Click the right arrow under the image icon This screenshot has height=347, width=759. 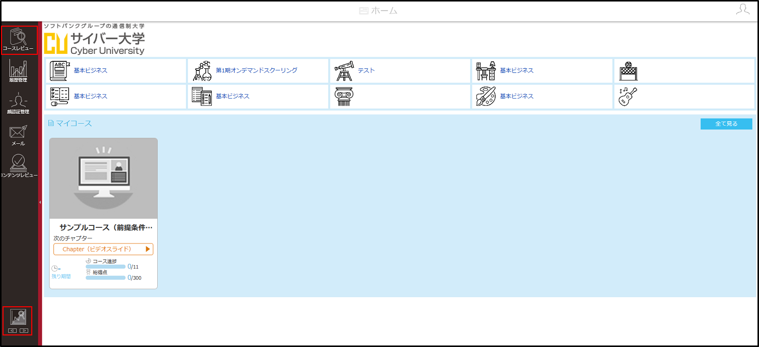(x=24, y=330)
